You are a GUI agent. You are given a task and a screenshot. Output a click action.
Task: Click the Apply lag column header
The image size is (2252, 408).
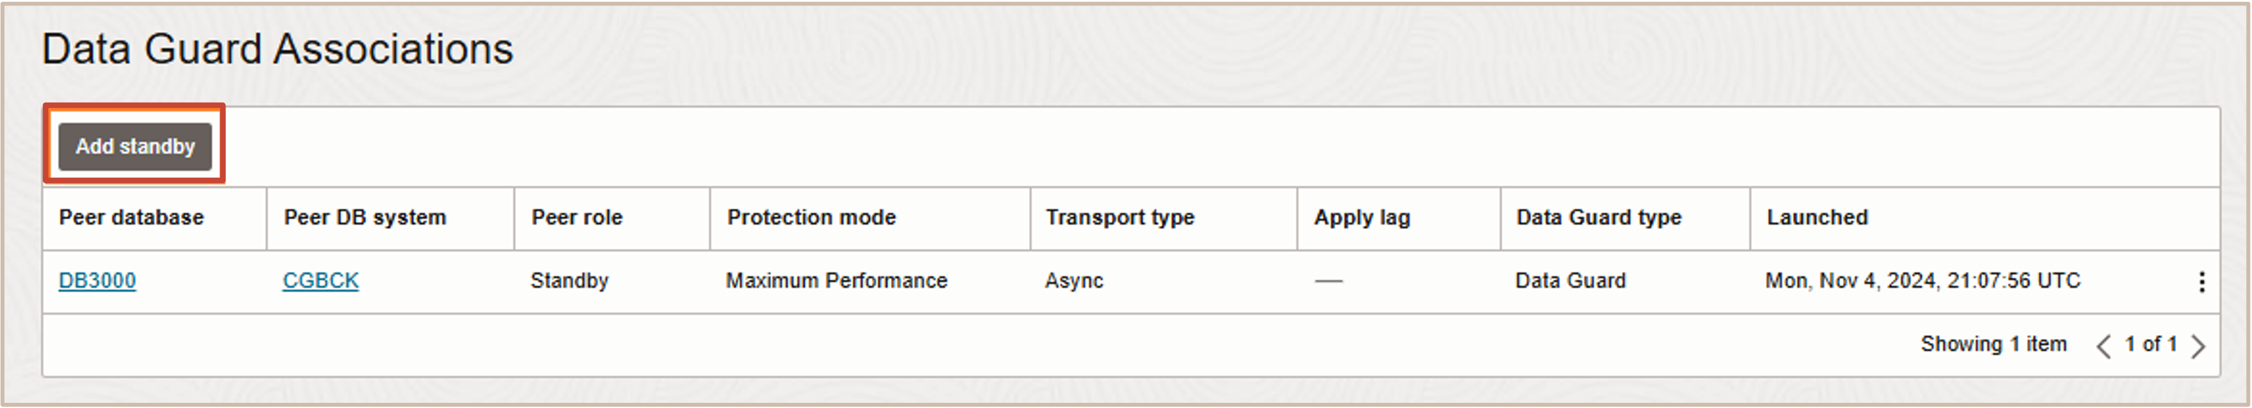(x=1361, y=218)
